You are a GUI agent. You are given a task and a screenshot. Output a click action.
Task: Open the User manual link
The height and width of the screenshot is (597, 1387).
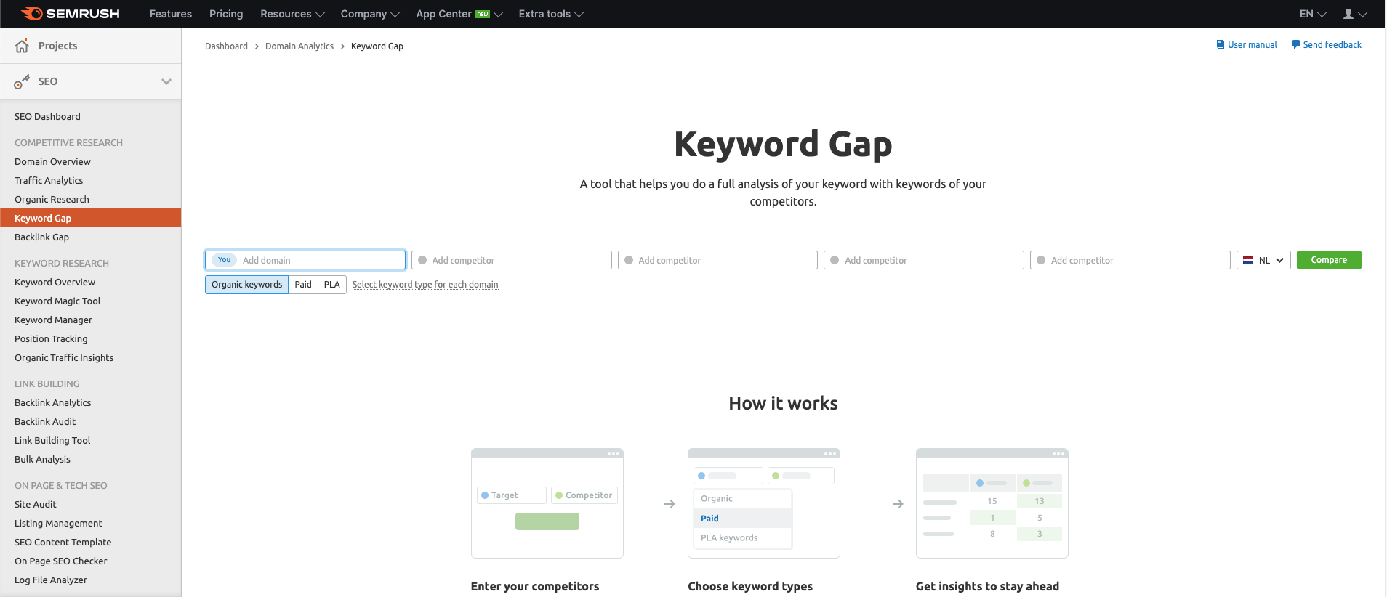[1252, 44]
